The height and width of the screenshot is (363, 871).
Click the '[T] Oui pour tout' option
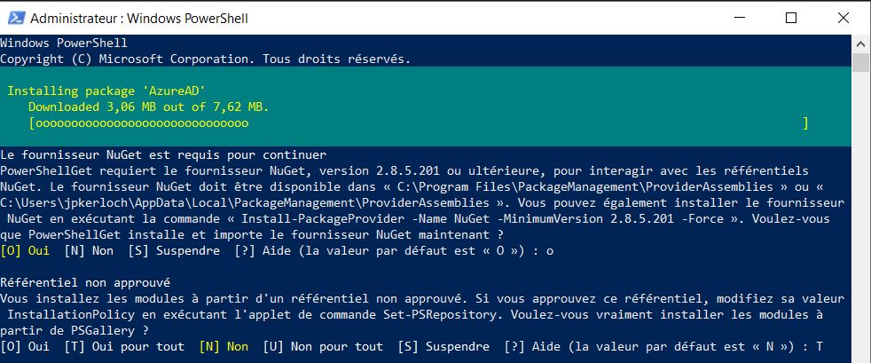point(126,346)
